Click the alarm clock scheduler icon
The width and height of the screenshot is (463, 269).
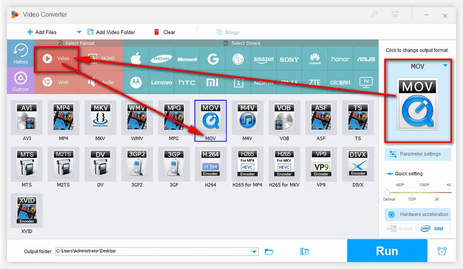(442, 251)
